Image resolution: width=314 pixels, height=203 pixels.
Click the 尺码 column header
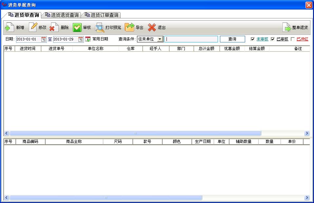point(118,142)
